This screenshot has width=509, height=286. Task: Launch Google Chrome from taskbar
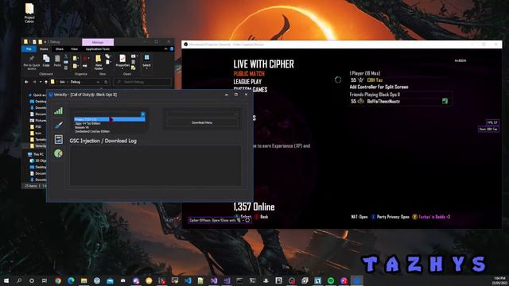(58, 280)
